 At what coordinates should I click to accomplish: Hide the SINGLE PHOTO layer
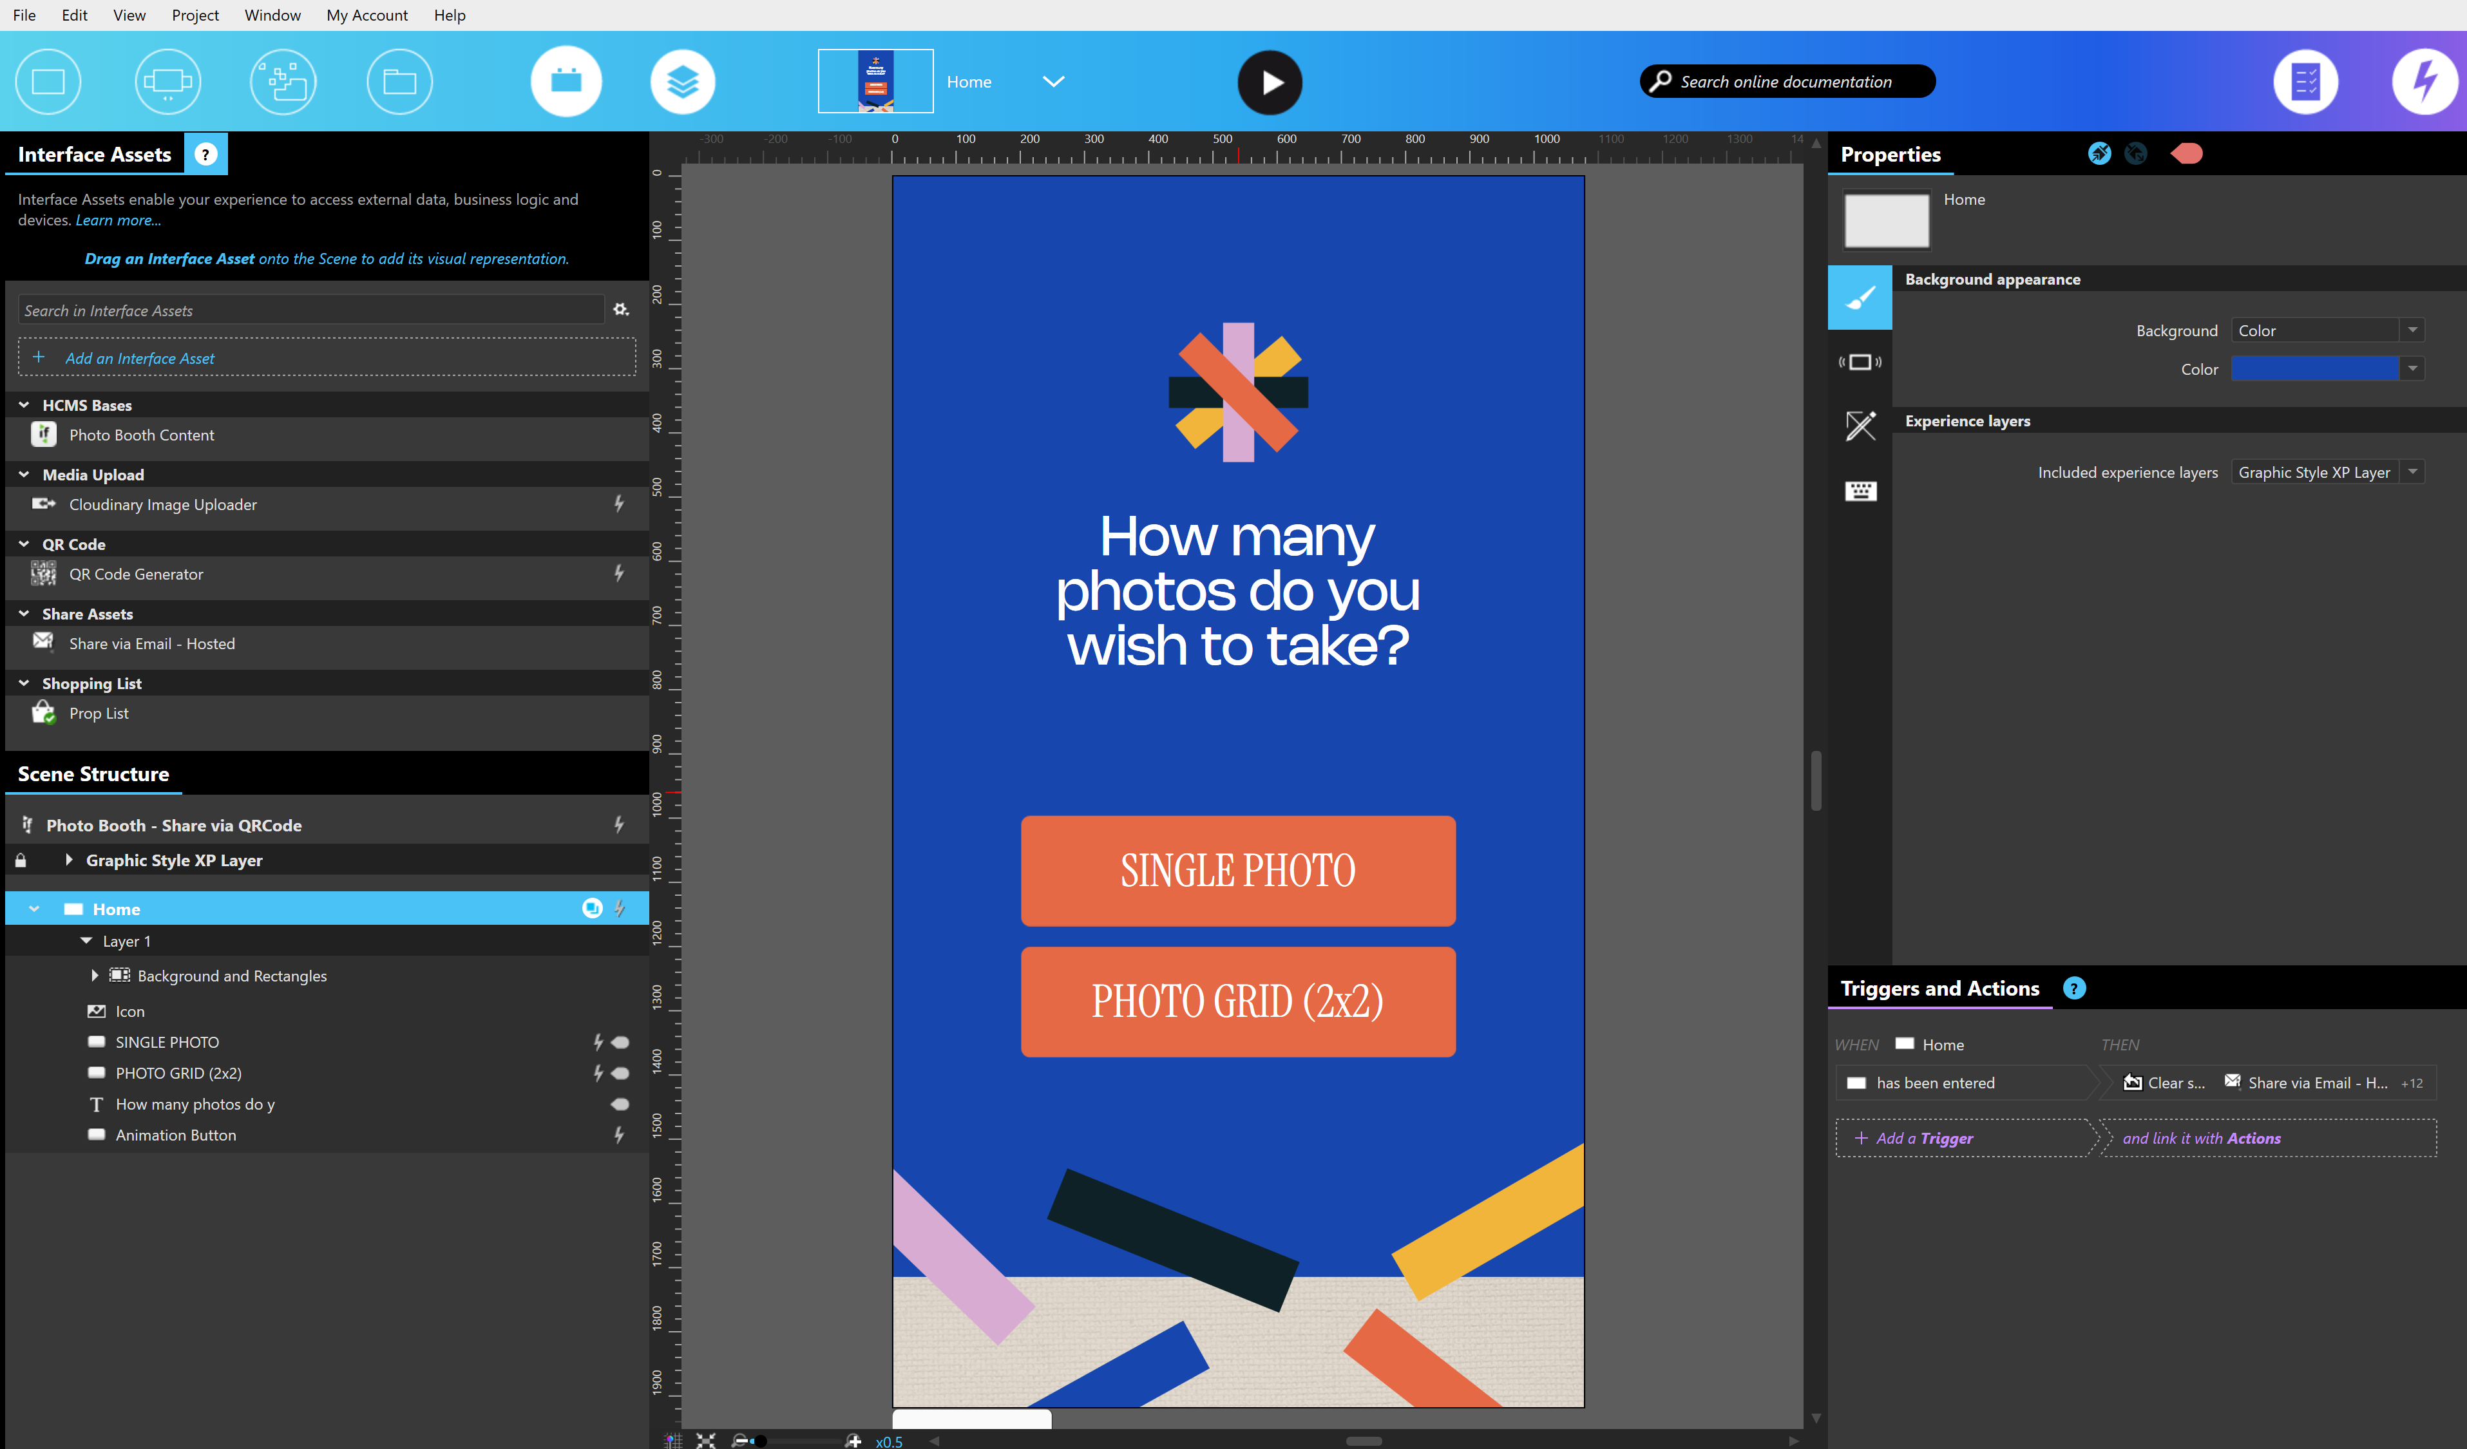coord(621,1042)
